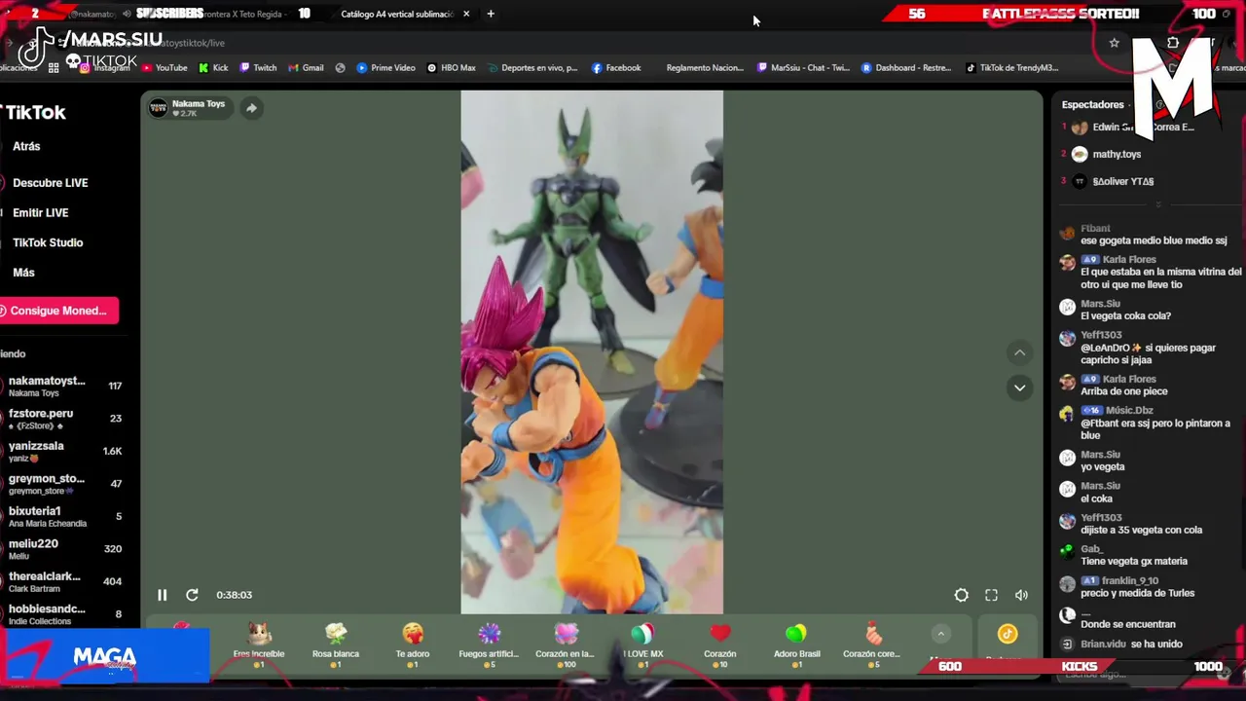Click Músic.Dbz username in chat
This screenshot has height=701, width=1246.
pyautogui.click(x=1129, y=411)
